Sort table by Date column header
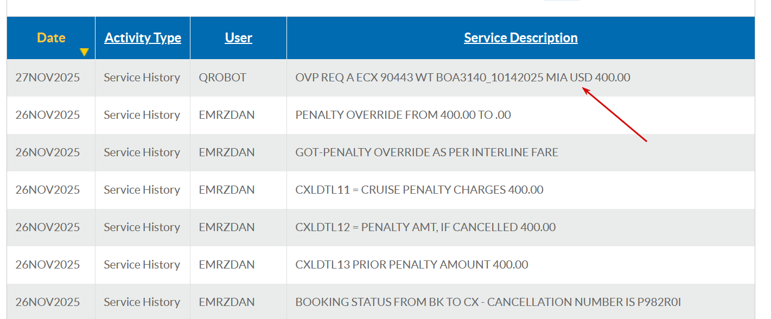771x319 pixels. point(51,37)
